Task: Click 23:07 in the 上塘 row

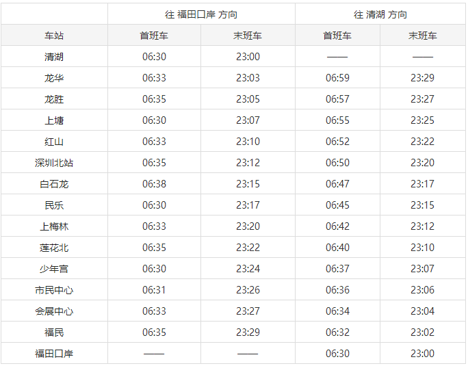Action: point(248,120)
